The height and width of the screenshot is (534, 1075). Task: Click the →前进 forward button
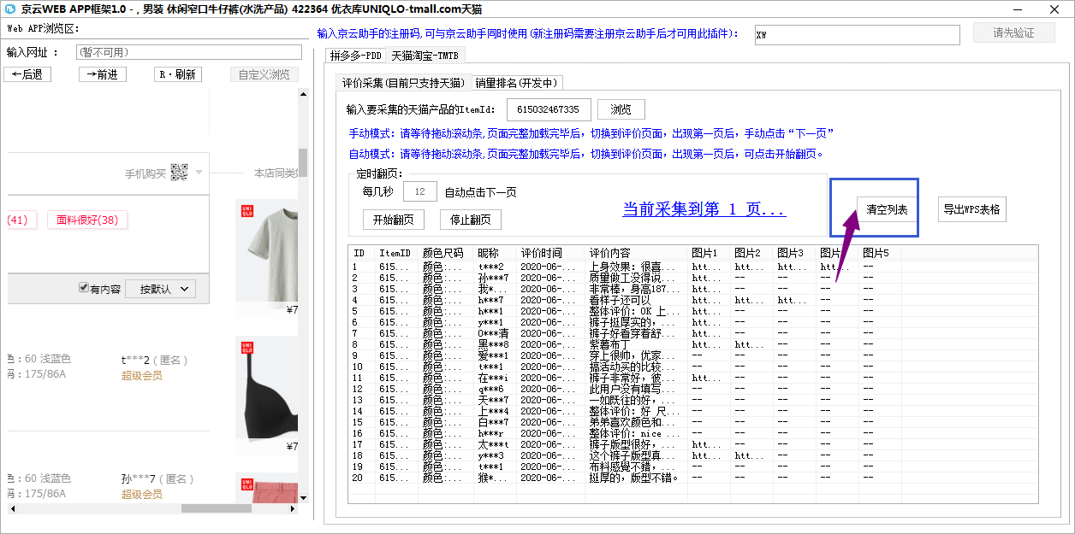click(103, 74)
